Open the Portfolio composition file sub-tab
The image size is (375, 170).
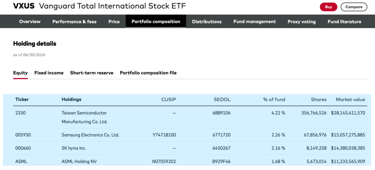pyautogui.click(x=148, y=73)
